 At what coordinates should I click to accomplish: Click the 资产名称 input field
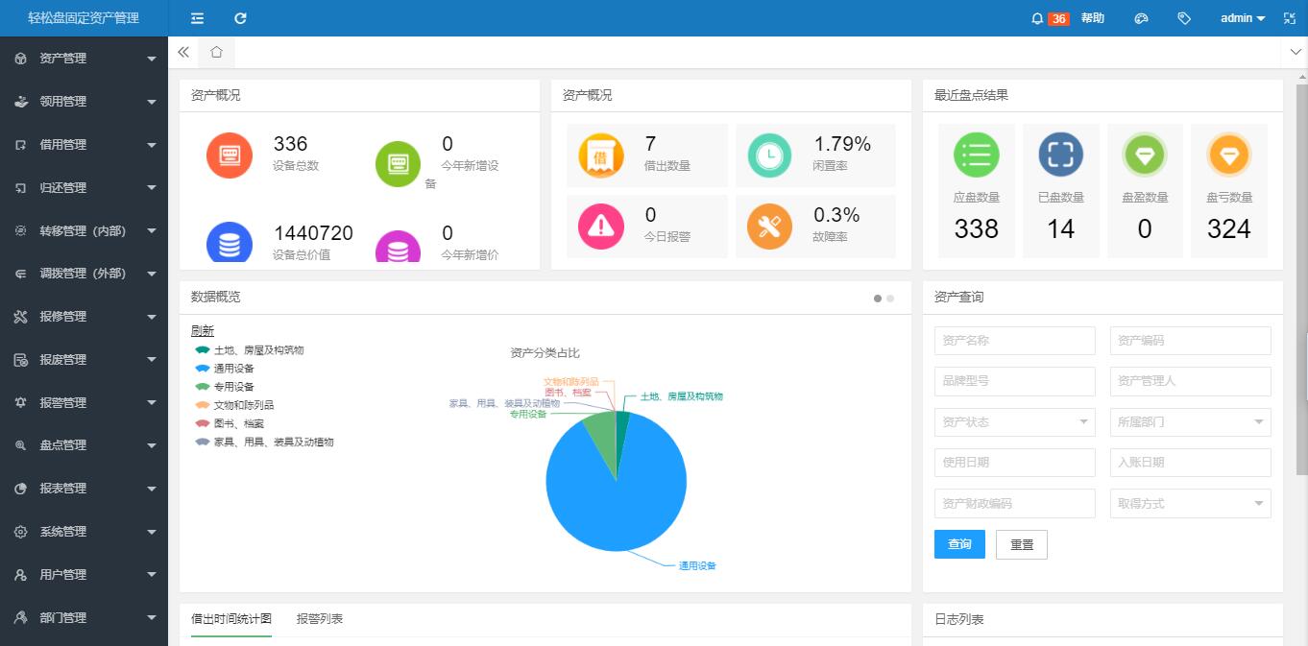click(1014, 341)
